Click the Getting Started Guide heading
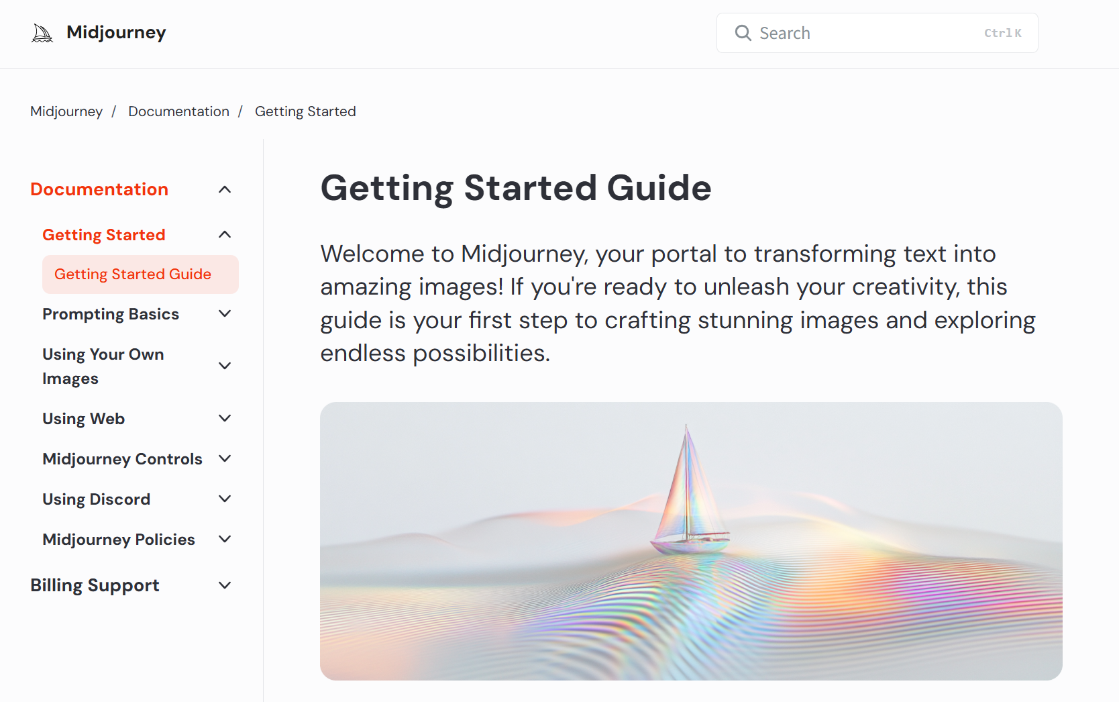The image size is (1119, 702). click(516, 188)
